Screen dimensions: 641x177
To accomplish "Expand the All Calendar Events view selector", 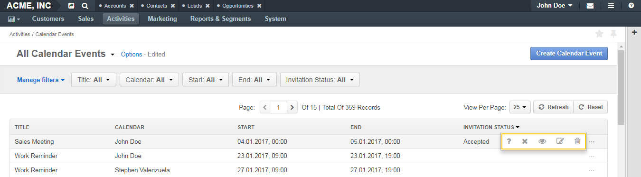I will [113, 54].
